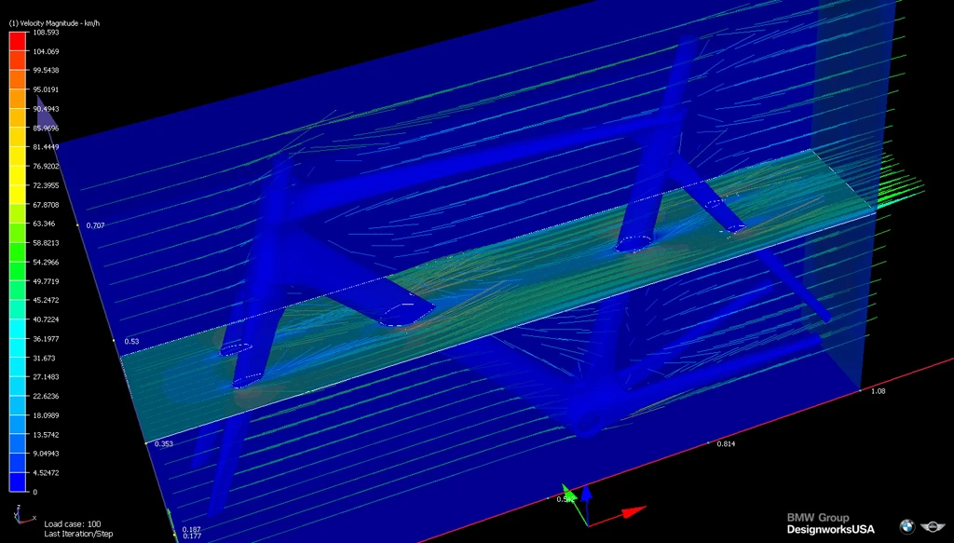Click legend value 13.5742
The image size is (954, 543).
click(47, 434)
